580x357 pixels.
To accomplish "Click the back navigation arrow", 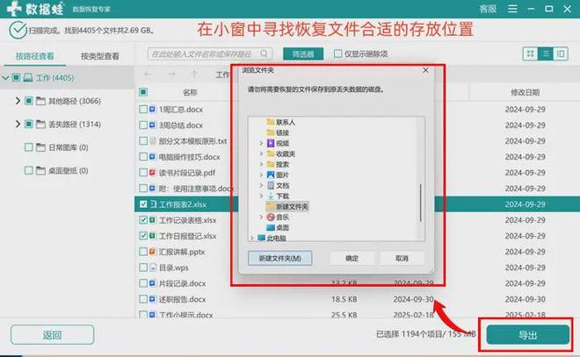I will pyautogui.click(x=149, y=75).
